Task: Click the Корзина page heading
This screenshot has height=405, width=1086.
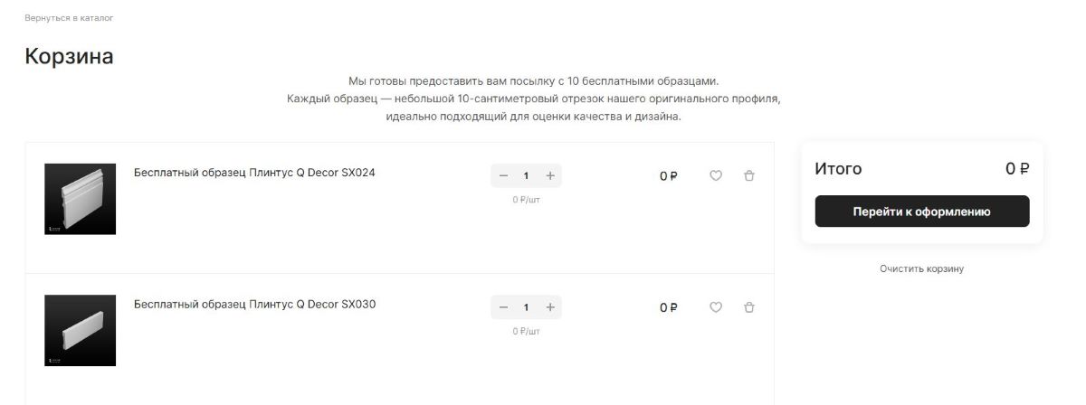Action: pyautogui.click(x=69, y=56)
